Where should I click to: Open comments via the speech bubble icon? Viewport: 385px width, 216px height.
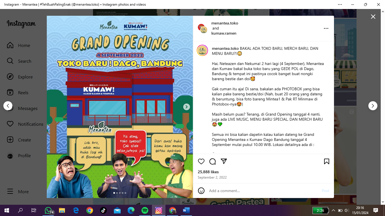(x=213, y=161)
